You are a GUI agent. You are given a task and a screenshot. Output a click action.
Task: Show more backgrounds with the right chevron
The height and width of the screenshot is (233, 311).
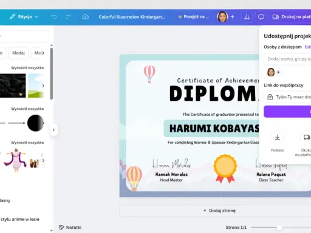point(43,86)
